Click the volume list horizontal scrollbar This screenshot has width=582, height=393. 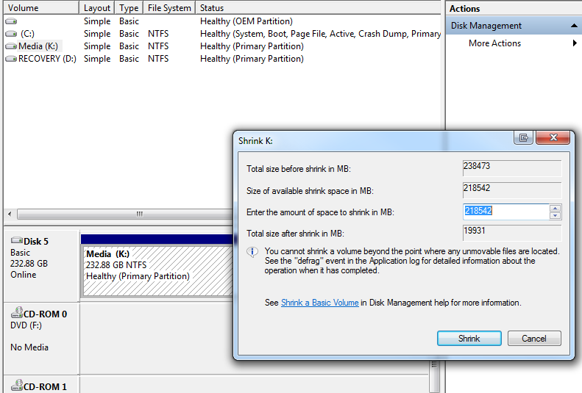tap(139, 214)
